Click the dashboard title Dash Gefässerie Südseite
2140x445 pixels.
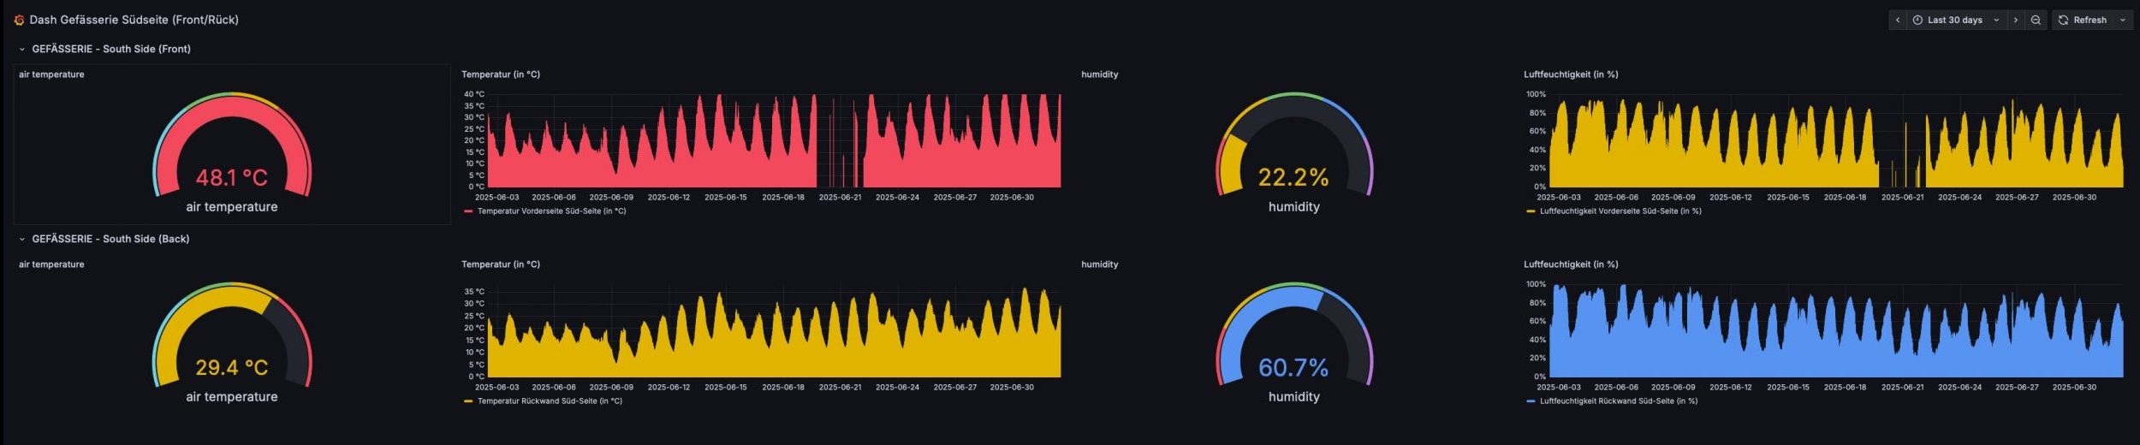coord(134,20)
